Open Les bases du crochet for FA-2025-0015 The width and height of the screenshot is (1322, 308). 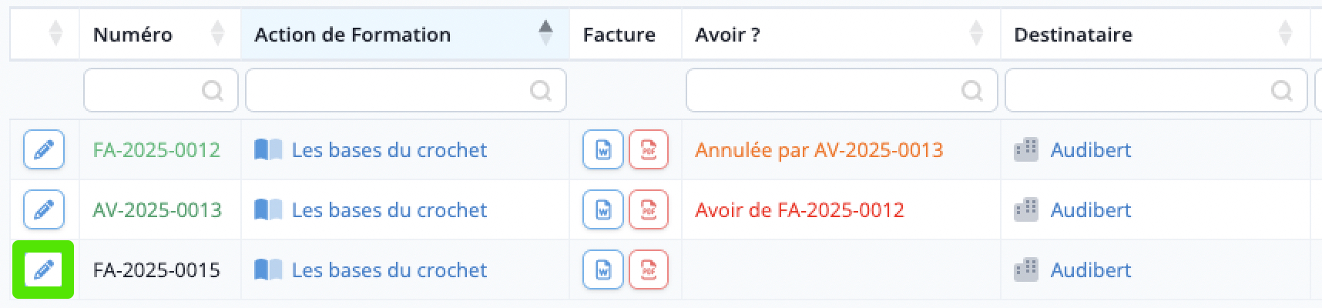click(x=389, y=269)
